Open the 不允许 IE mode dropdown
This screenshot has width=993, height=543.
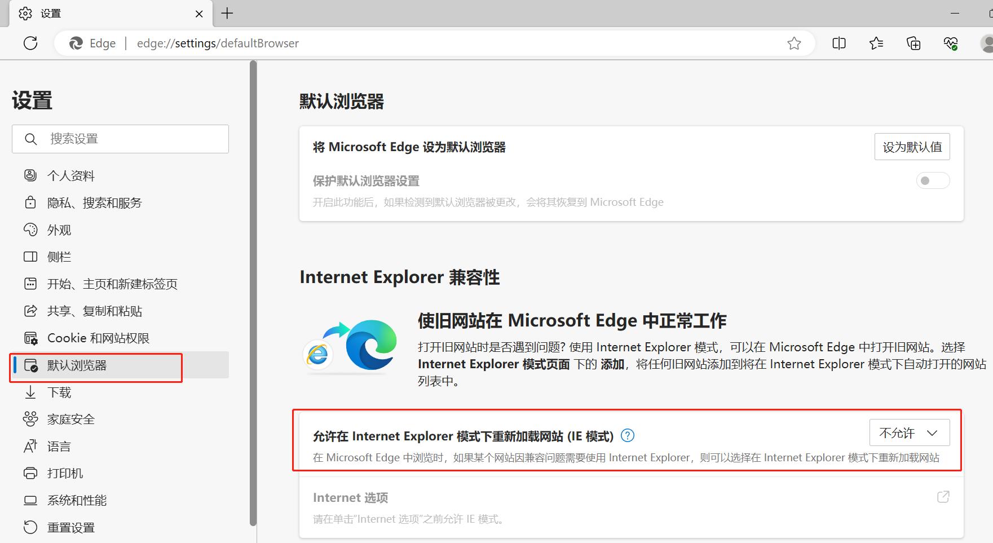(909, 432)
